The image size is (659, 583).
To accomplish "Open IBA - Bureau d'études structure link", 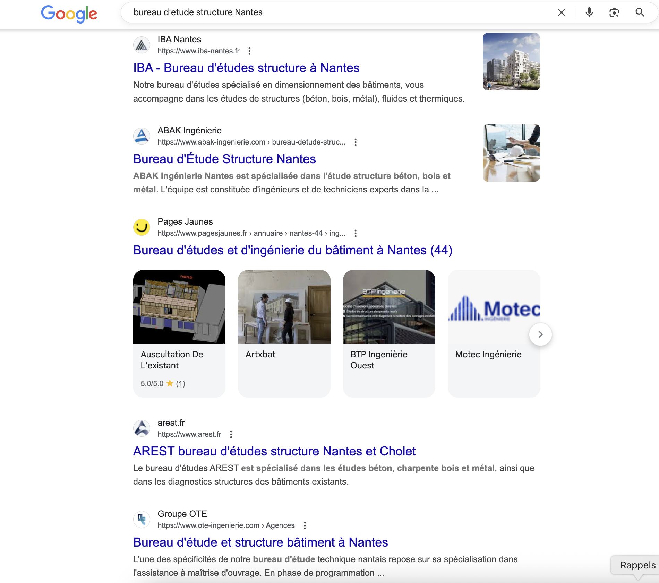I will point(246,68).
